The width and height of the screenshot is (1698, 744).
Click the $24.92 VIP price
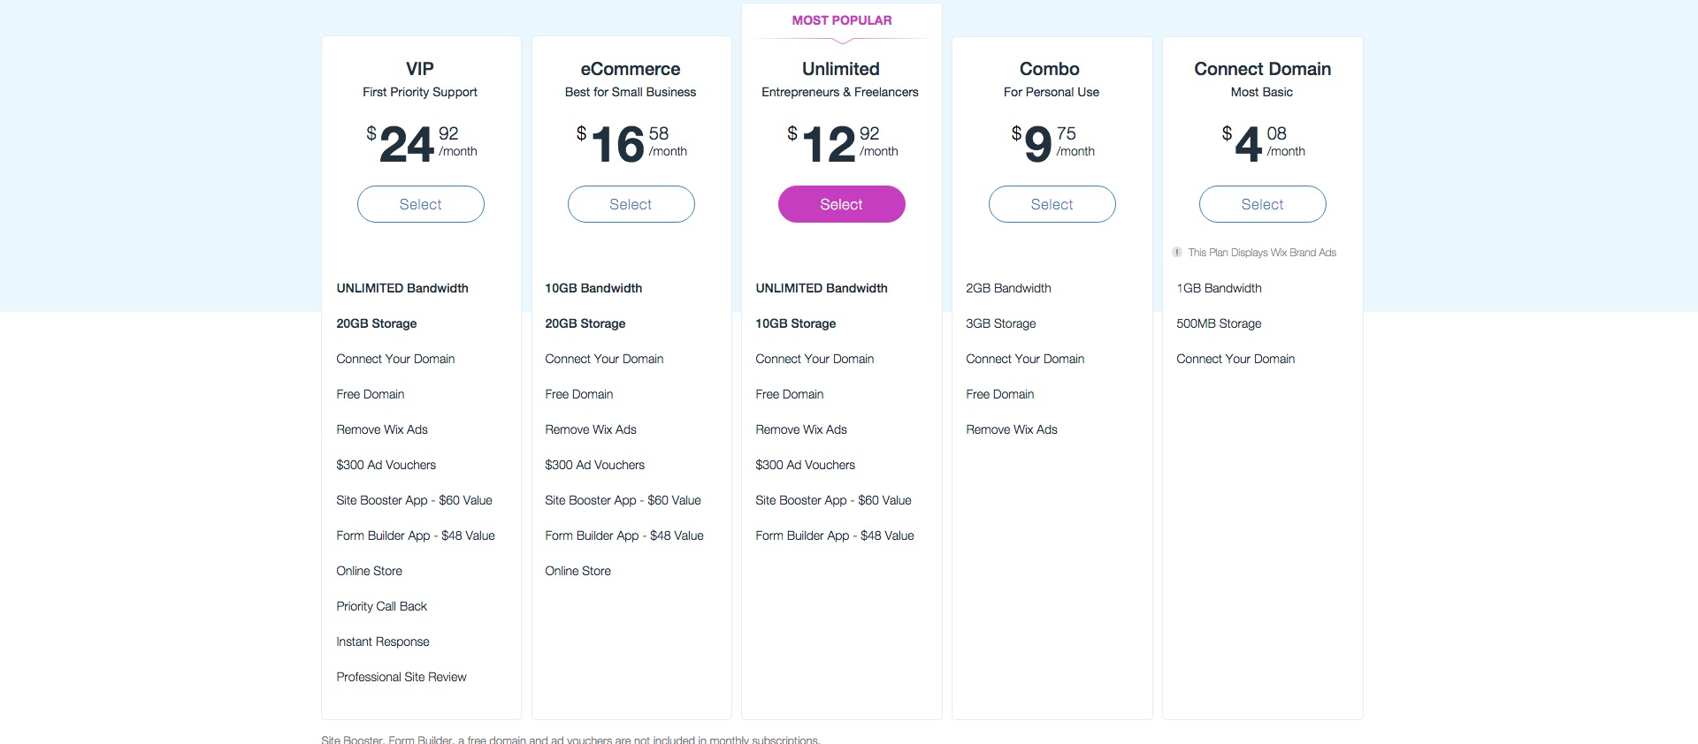point(420,141)
